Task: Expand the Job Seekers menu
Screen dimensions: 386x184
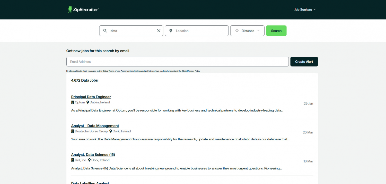Action: pyautogui.click(x=305, y=9)
